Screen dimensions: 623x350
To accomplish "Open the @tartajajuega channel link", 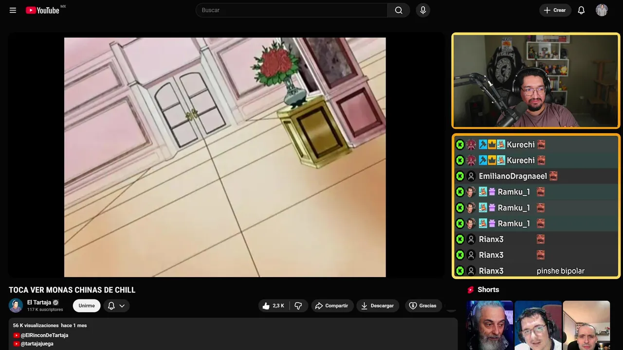I will tap(37, 344).
